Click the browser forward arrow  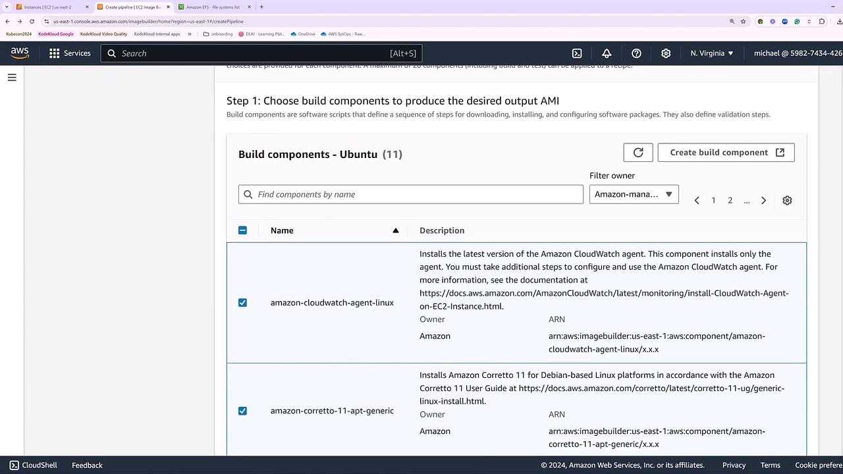point(20,21)
